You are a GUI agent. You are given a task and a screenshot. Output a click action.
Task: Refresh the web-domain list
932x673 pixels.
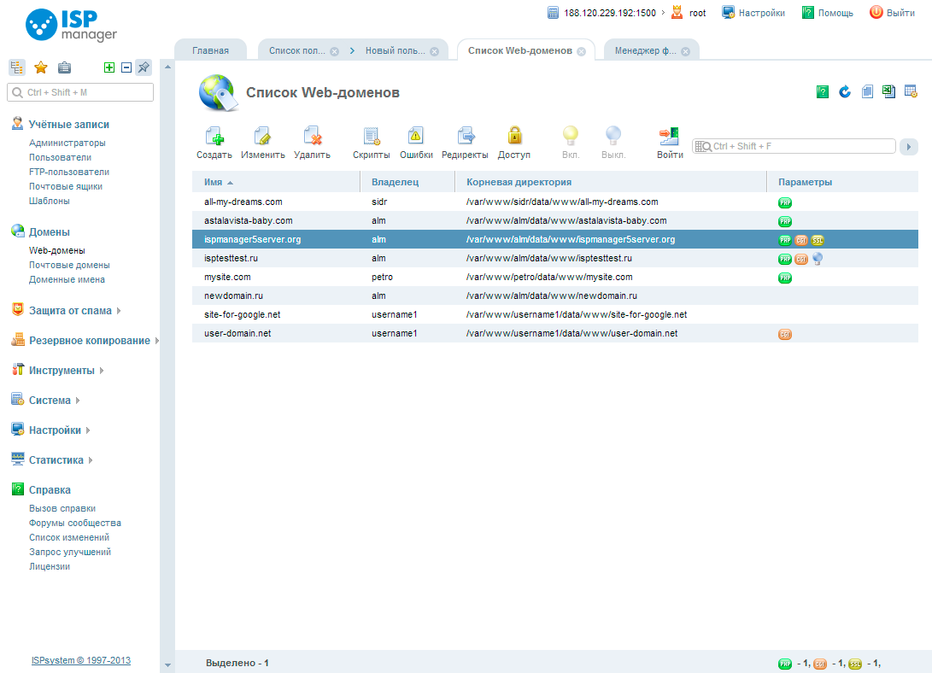845,91
